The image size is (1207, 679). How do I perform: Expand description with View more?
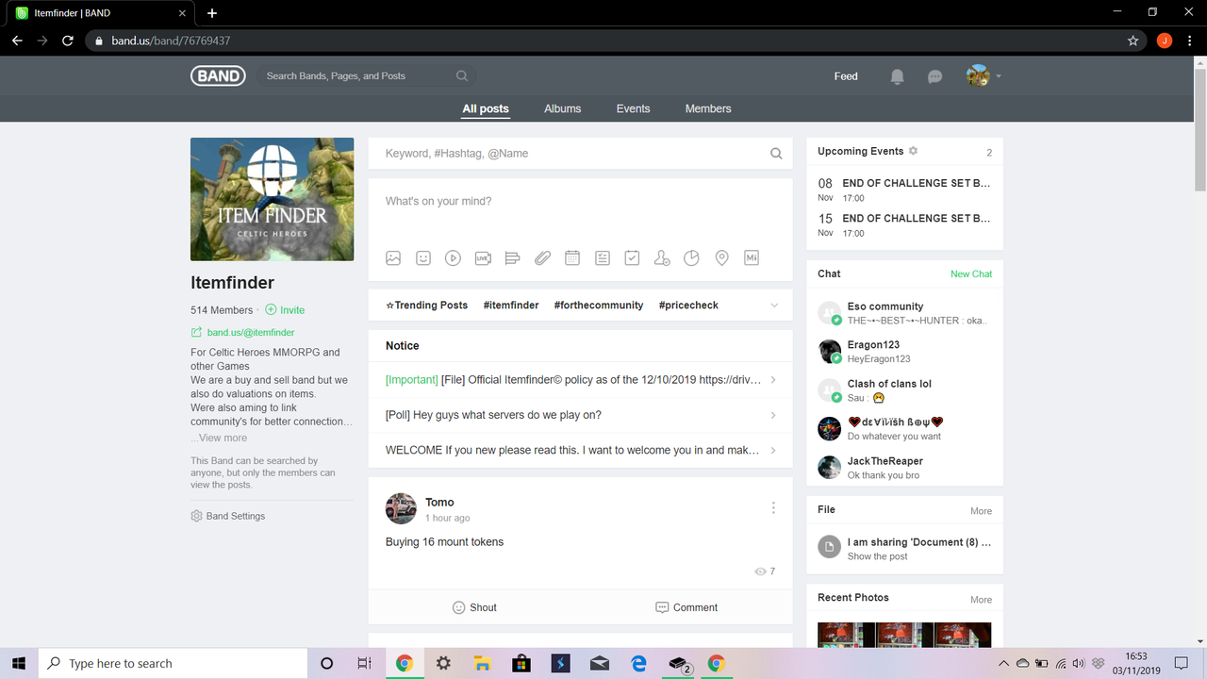(223, 438)
